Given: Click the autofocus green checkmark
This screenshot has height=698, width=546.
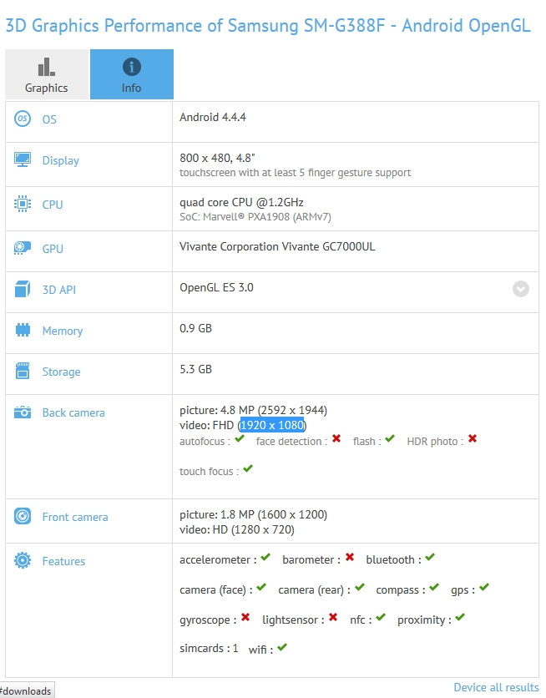Looking at the screenshot, I should (240, 439).
